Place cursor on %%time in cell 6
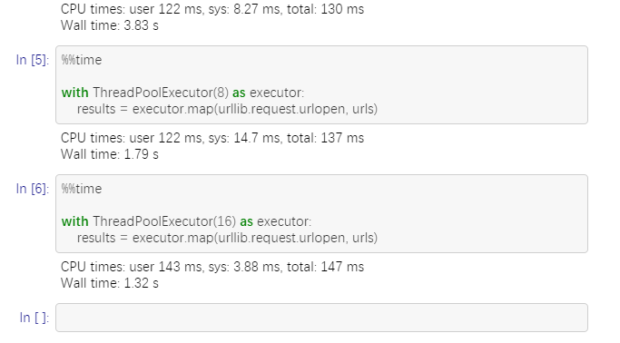 click(x=82, y=189)
